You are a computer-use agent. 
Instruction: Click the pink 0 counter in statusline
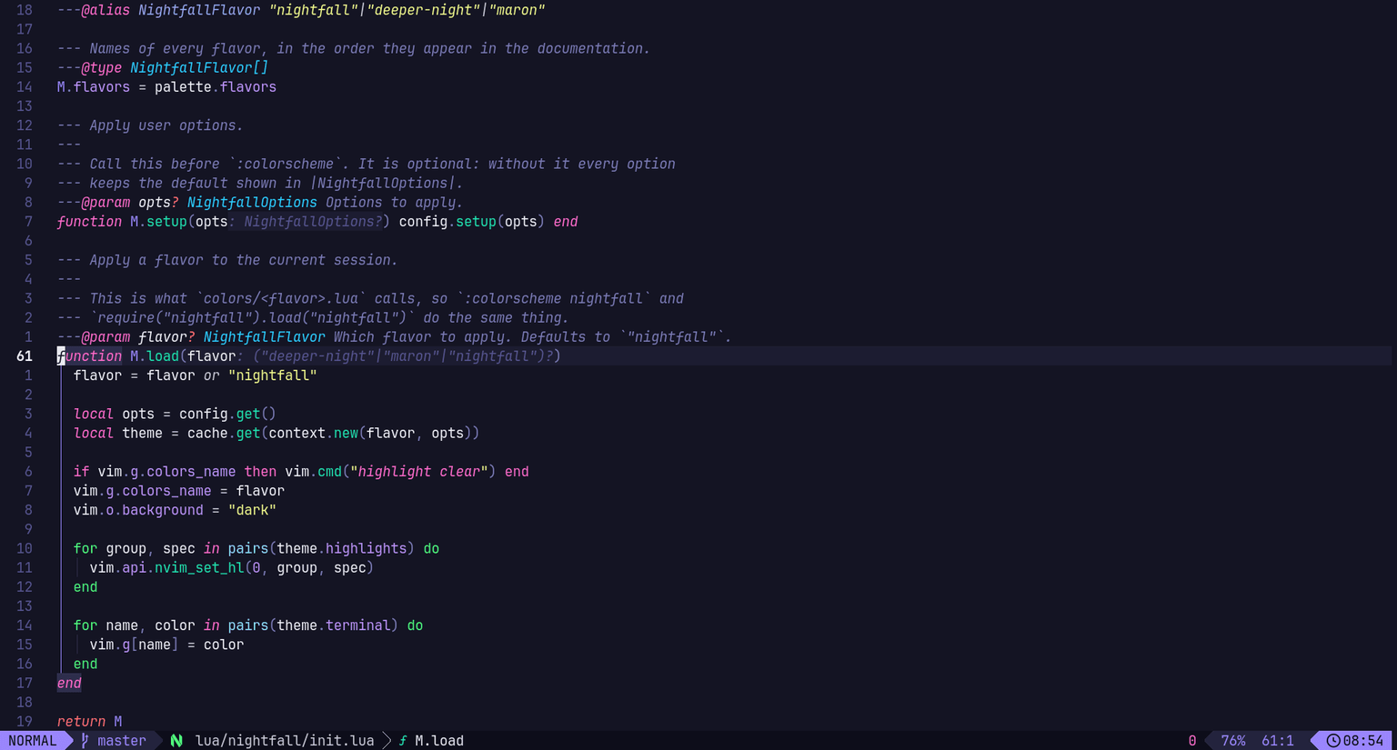(x=1192, y=741)
